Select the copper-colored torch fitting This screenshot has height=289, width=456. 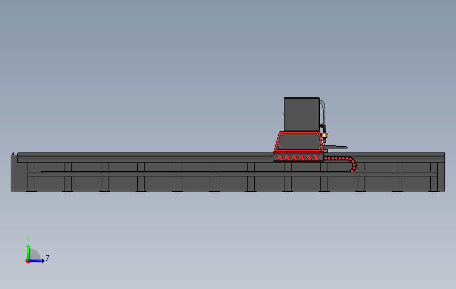click(324, 135)
